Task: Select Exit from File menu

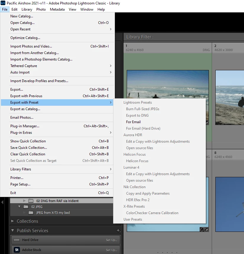Action: click(57, 193)
